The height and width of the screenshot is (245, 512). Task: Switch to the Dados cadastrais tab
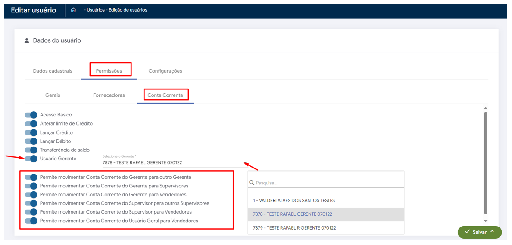point(53,71)
